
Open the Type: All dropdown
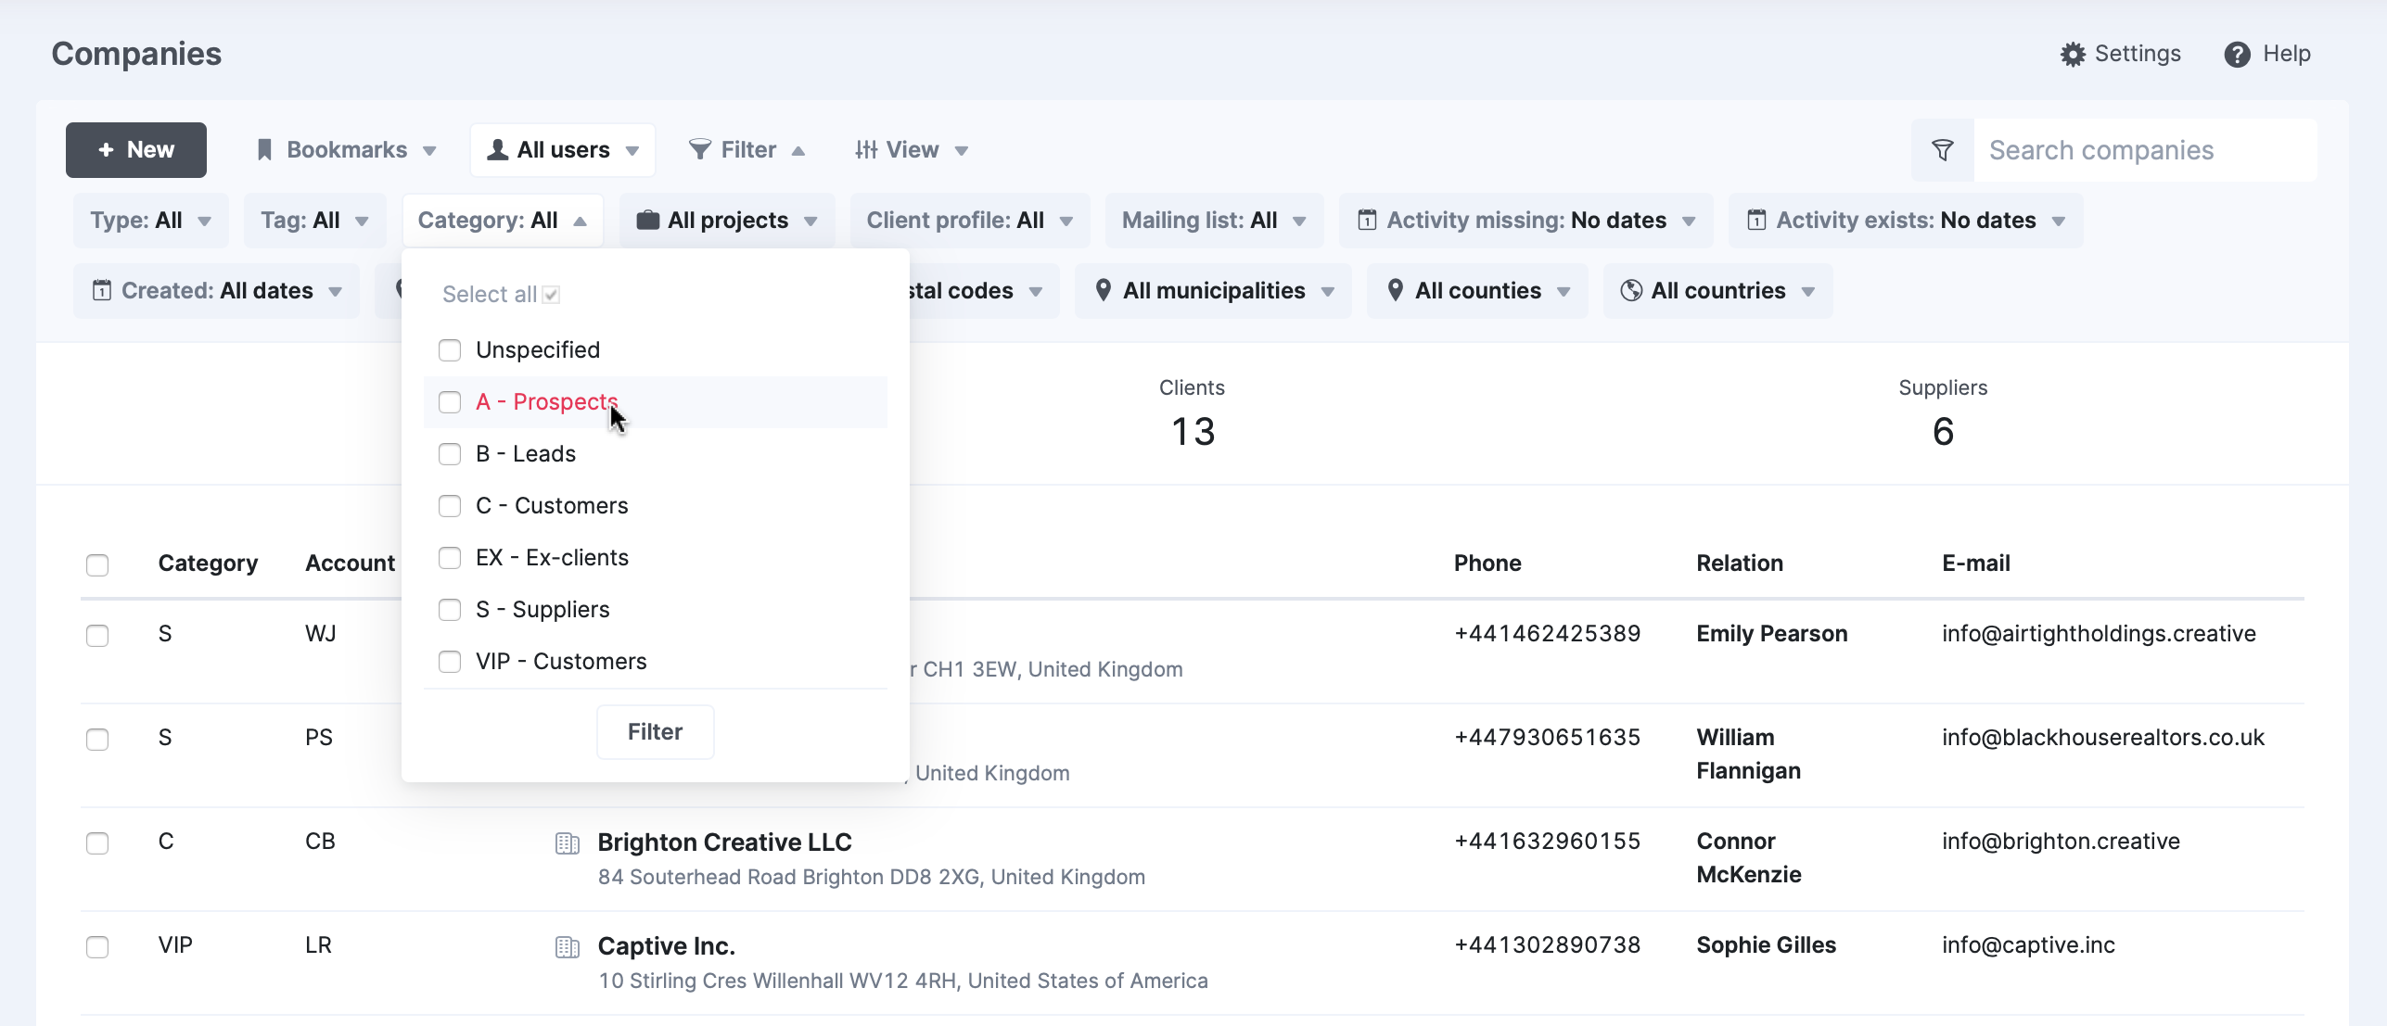(150, 221)
